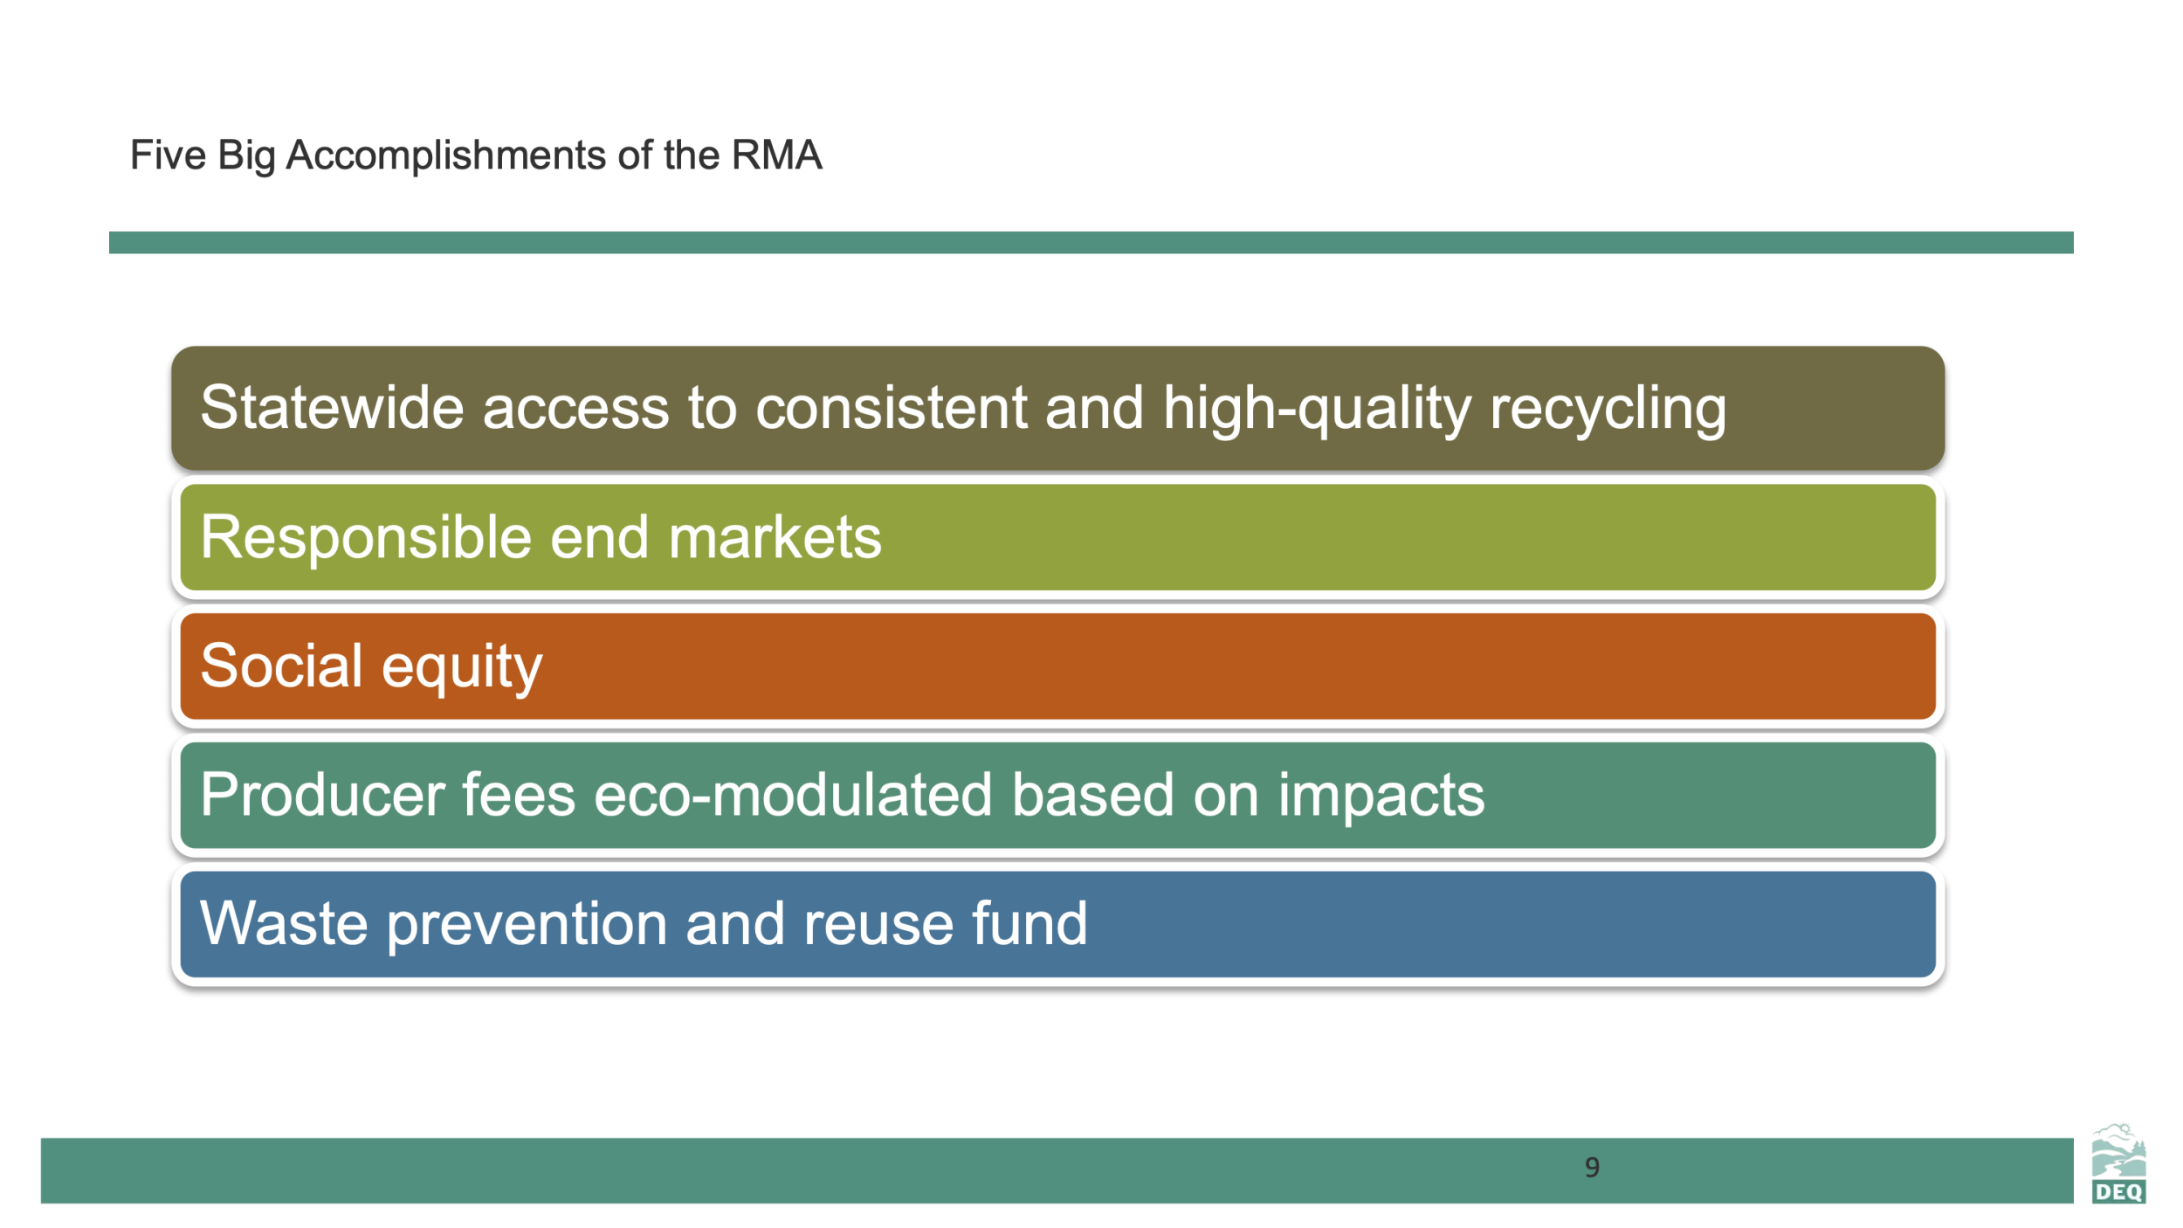Screen dimensions: 2183x1228
Task: Click the word 'markets' in green box
Action: click(x=775, y=537)
